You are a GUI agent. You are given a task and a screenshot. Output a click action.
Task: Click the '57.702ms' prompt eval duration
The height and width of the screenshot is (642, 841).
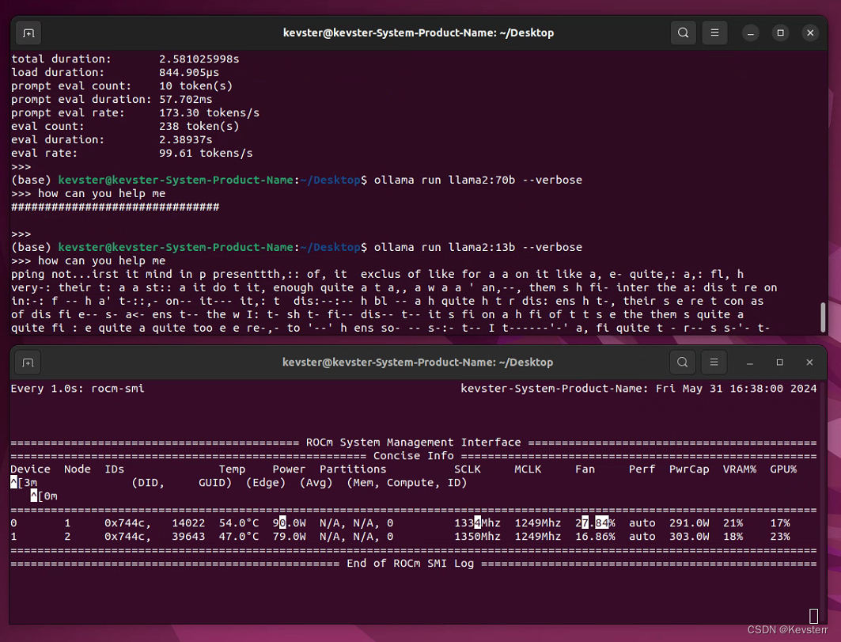pyautogui.click(x=186, y=99)
